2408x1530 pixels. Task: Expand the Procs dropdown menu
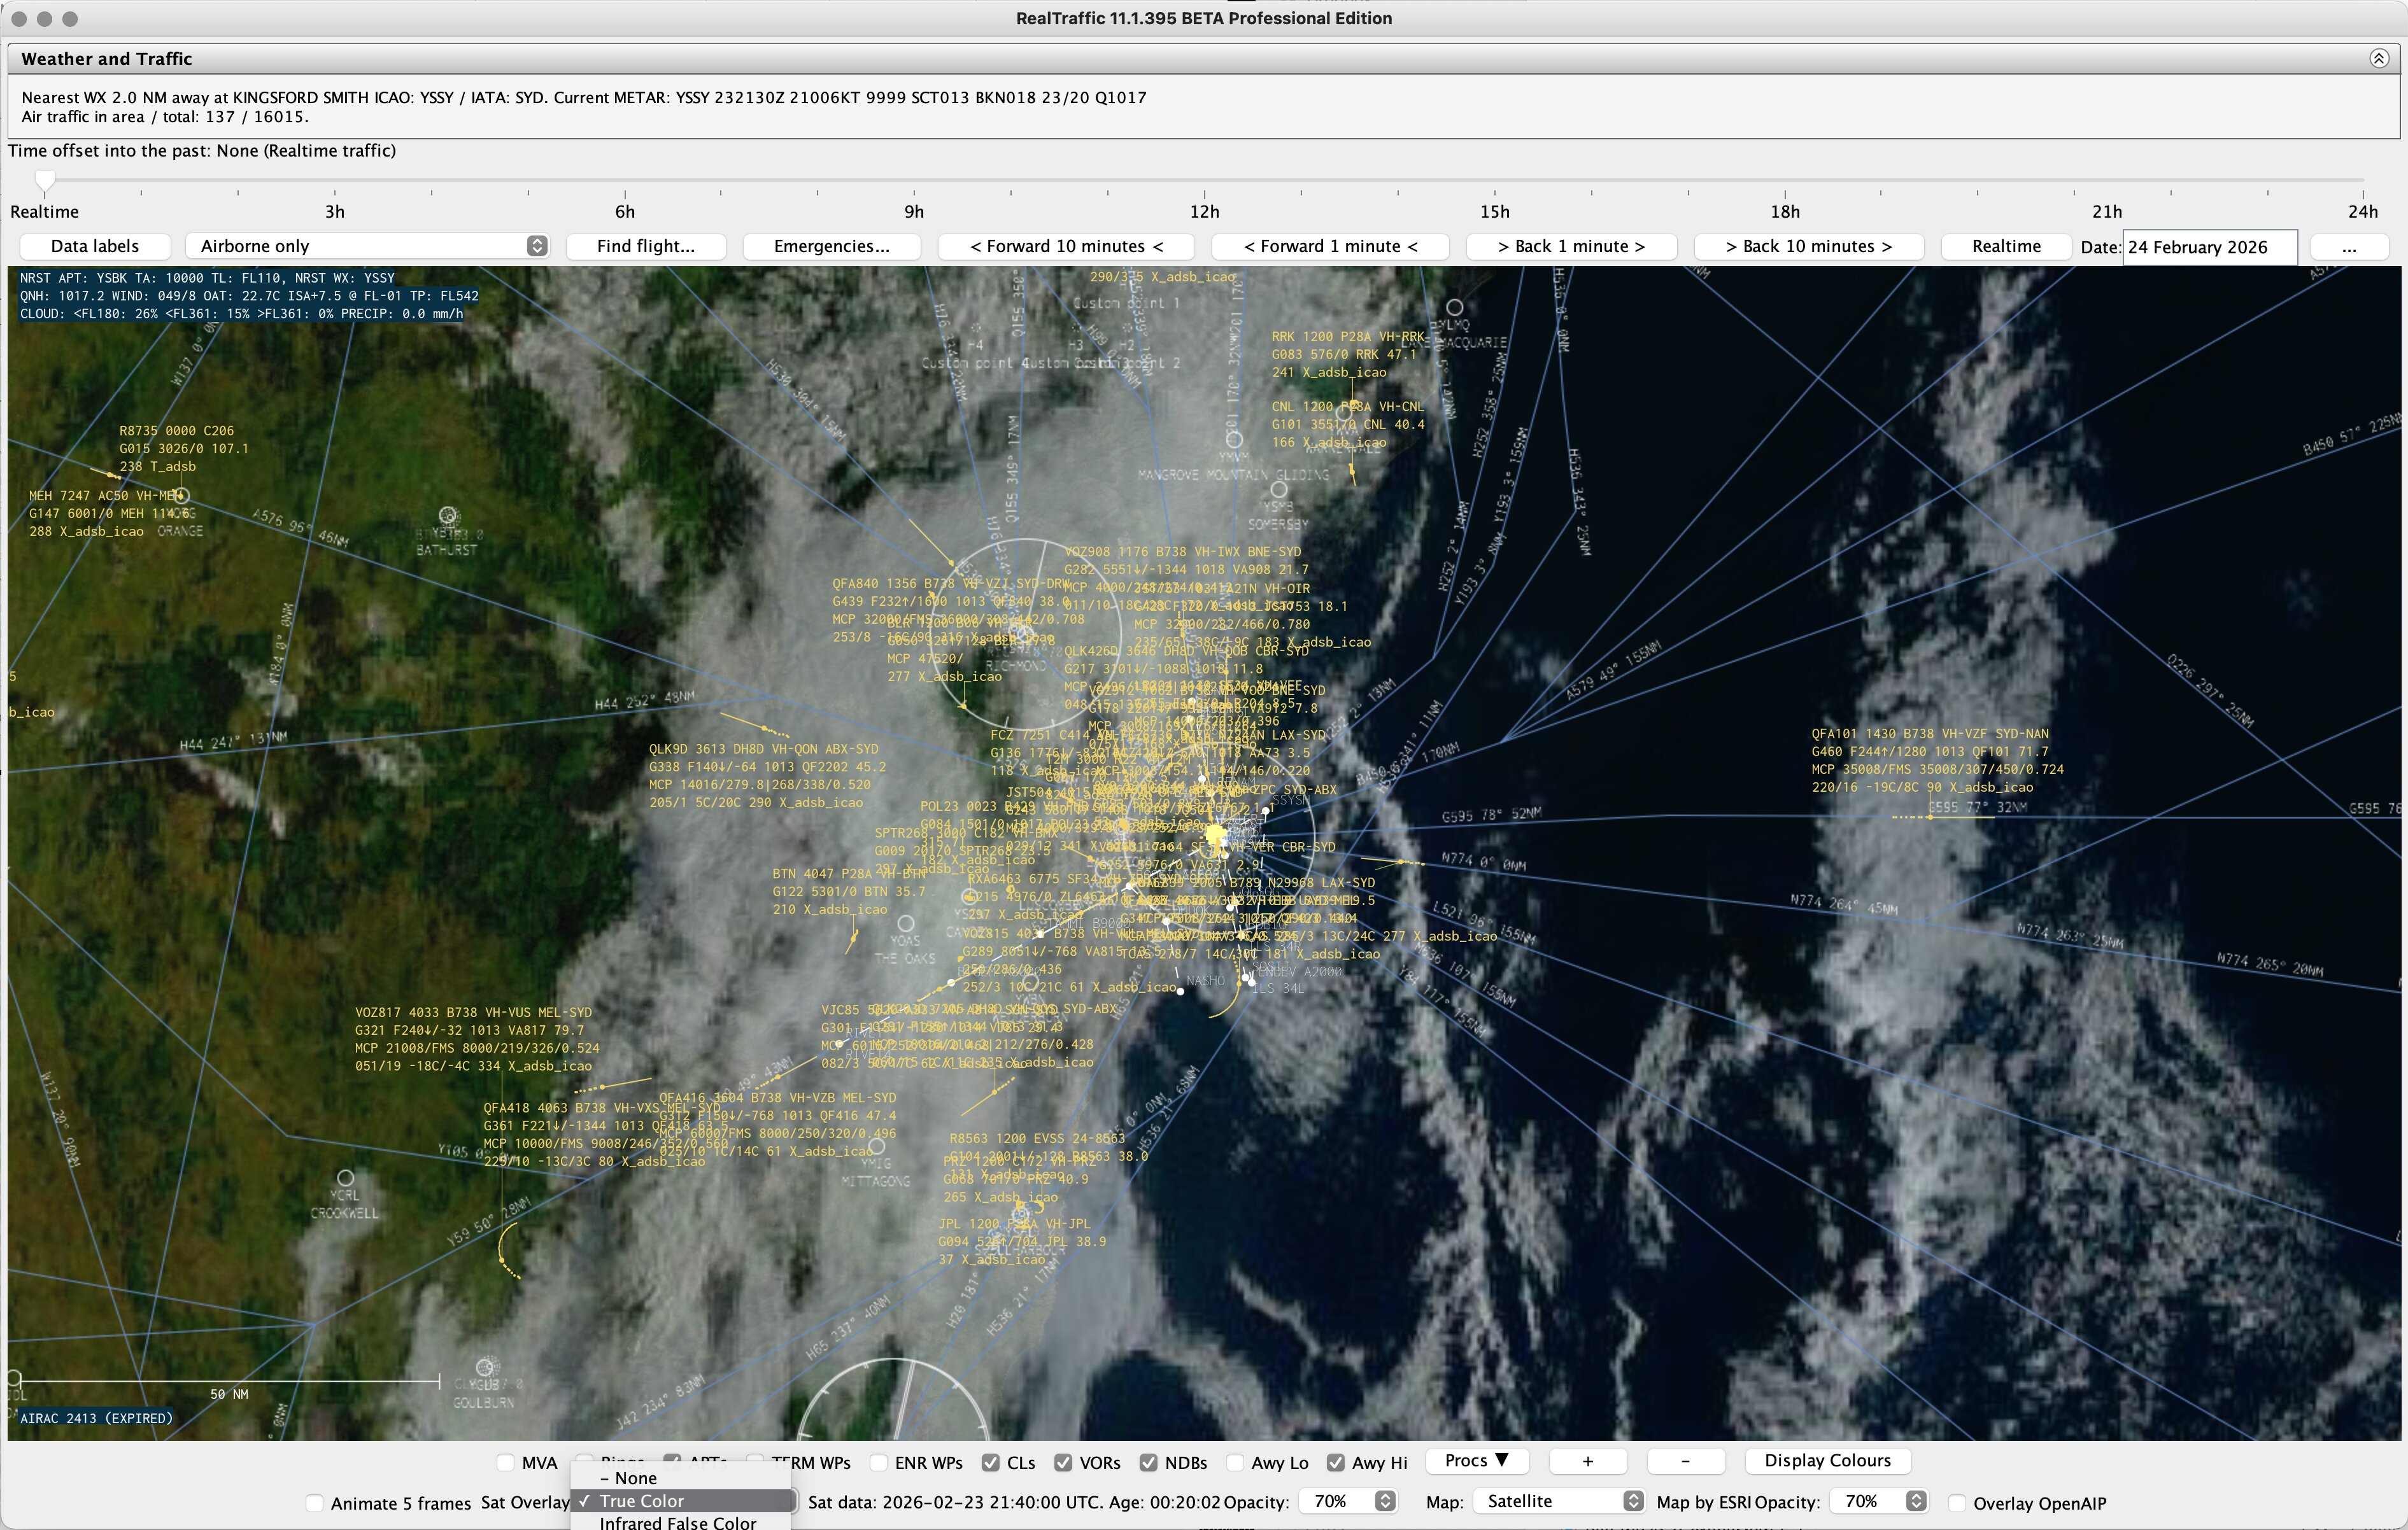1475,1460
